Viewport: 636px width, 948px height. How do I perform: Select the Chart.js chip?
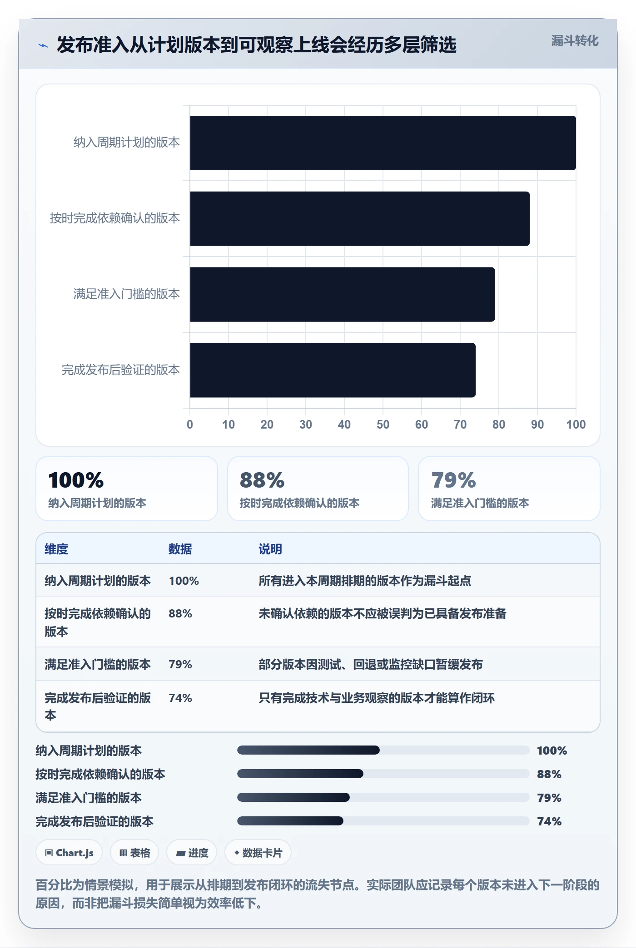click(69, 853)
